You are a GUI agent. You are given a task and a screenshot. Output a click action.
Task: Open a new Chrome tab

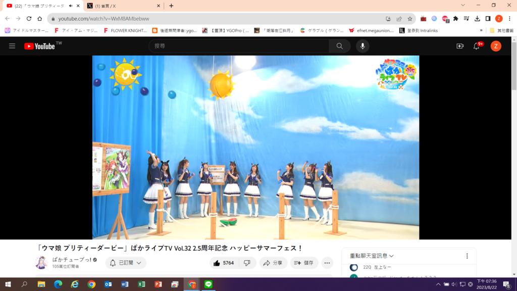pos(171,6)
